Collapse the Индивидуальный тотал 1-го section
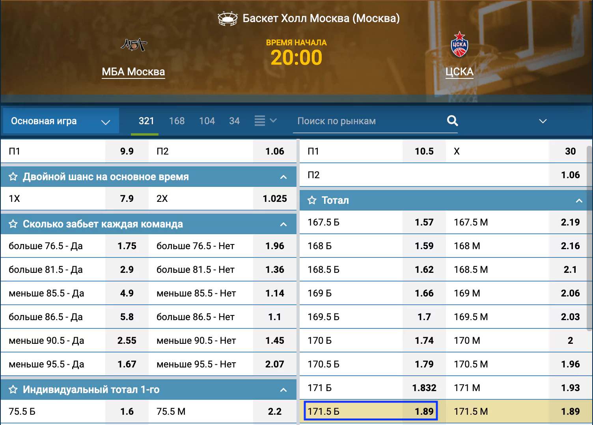 coord(283,390)
